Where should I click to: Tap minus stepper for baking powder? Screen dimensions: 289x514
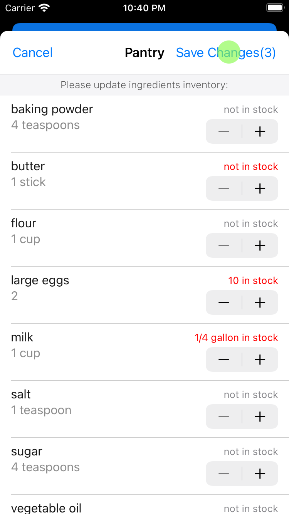tap(224, 131)
